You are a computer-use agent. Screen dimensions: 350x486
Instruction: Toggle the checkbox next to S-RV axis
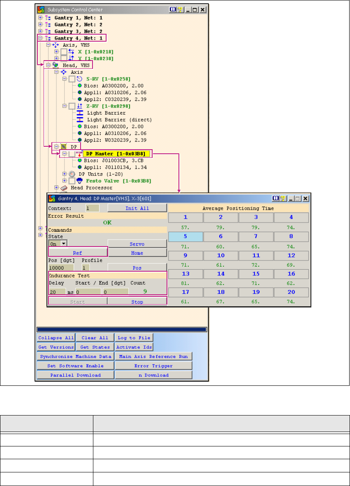72,79
